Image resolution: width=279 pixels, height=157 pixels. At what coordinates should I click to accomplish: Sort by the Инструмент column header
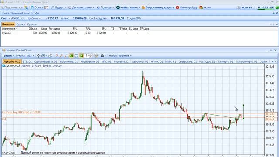[x=9, y=29]
